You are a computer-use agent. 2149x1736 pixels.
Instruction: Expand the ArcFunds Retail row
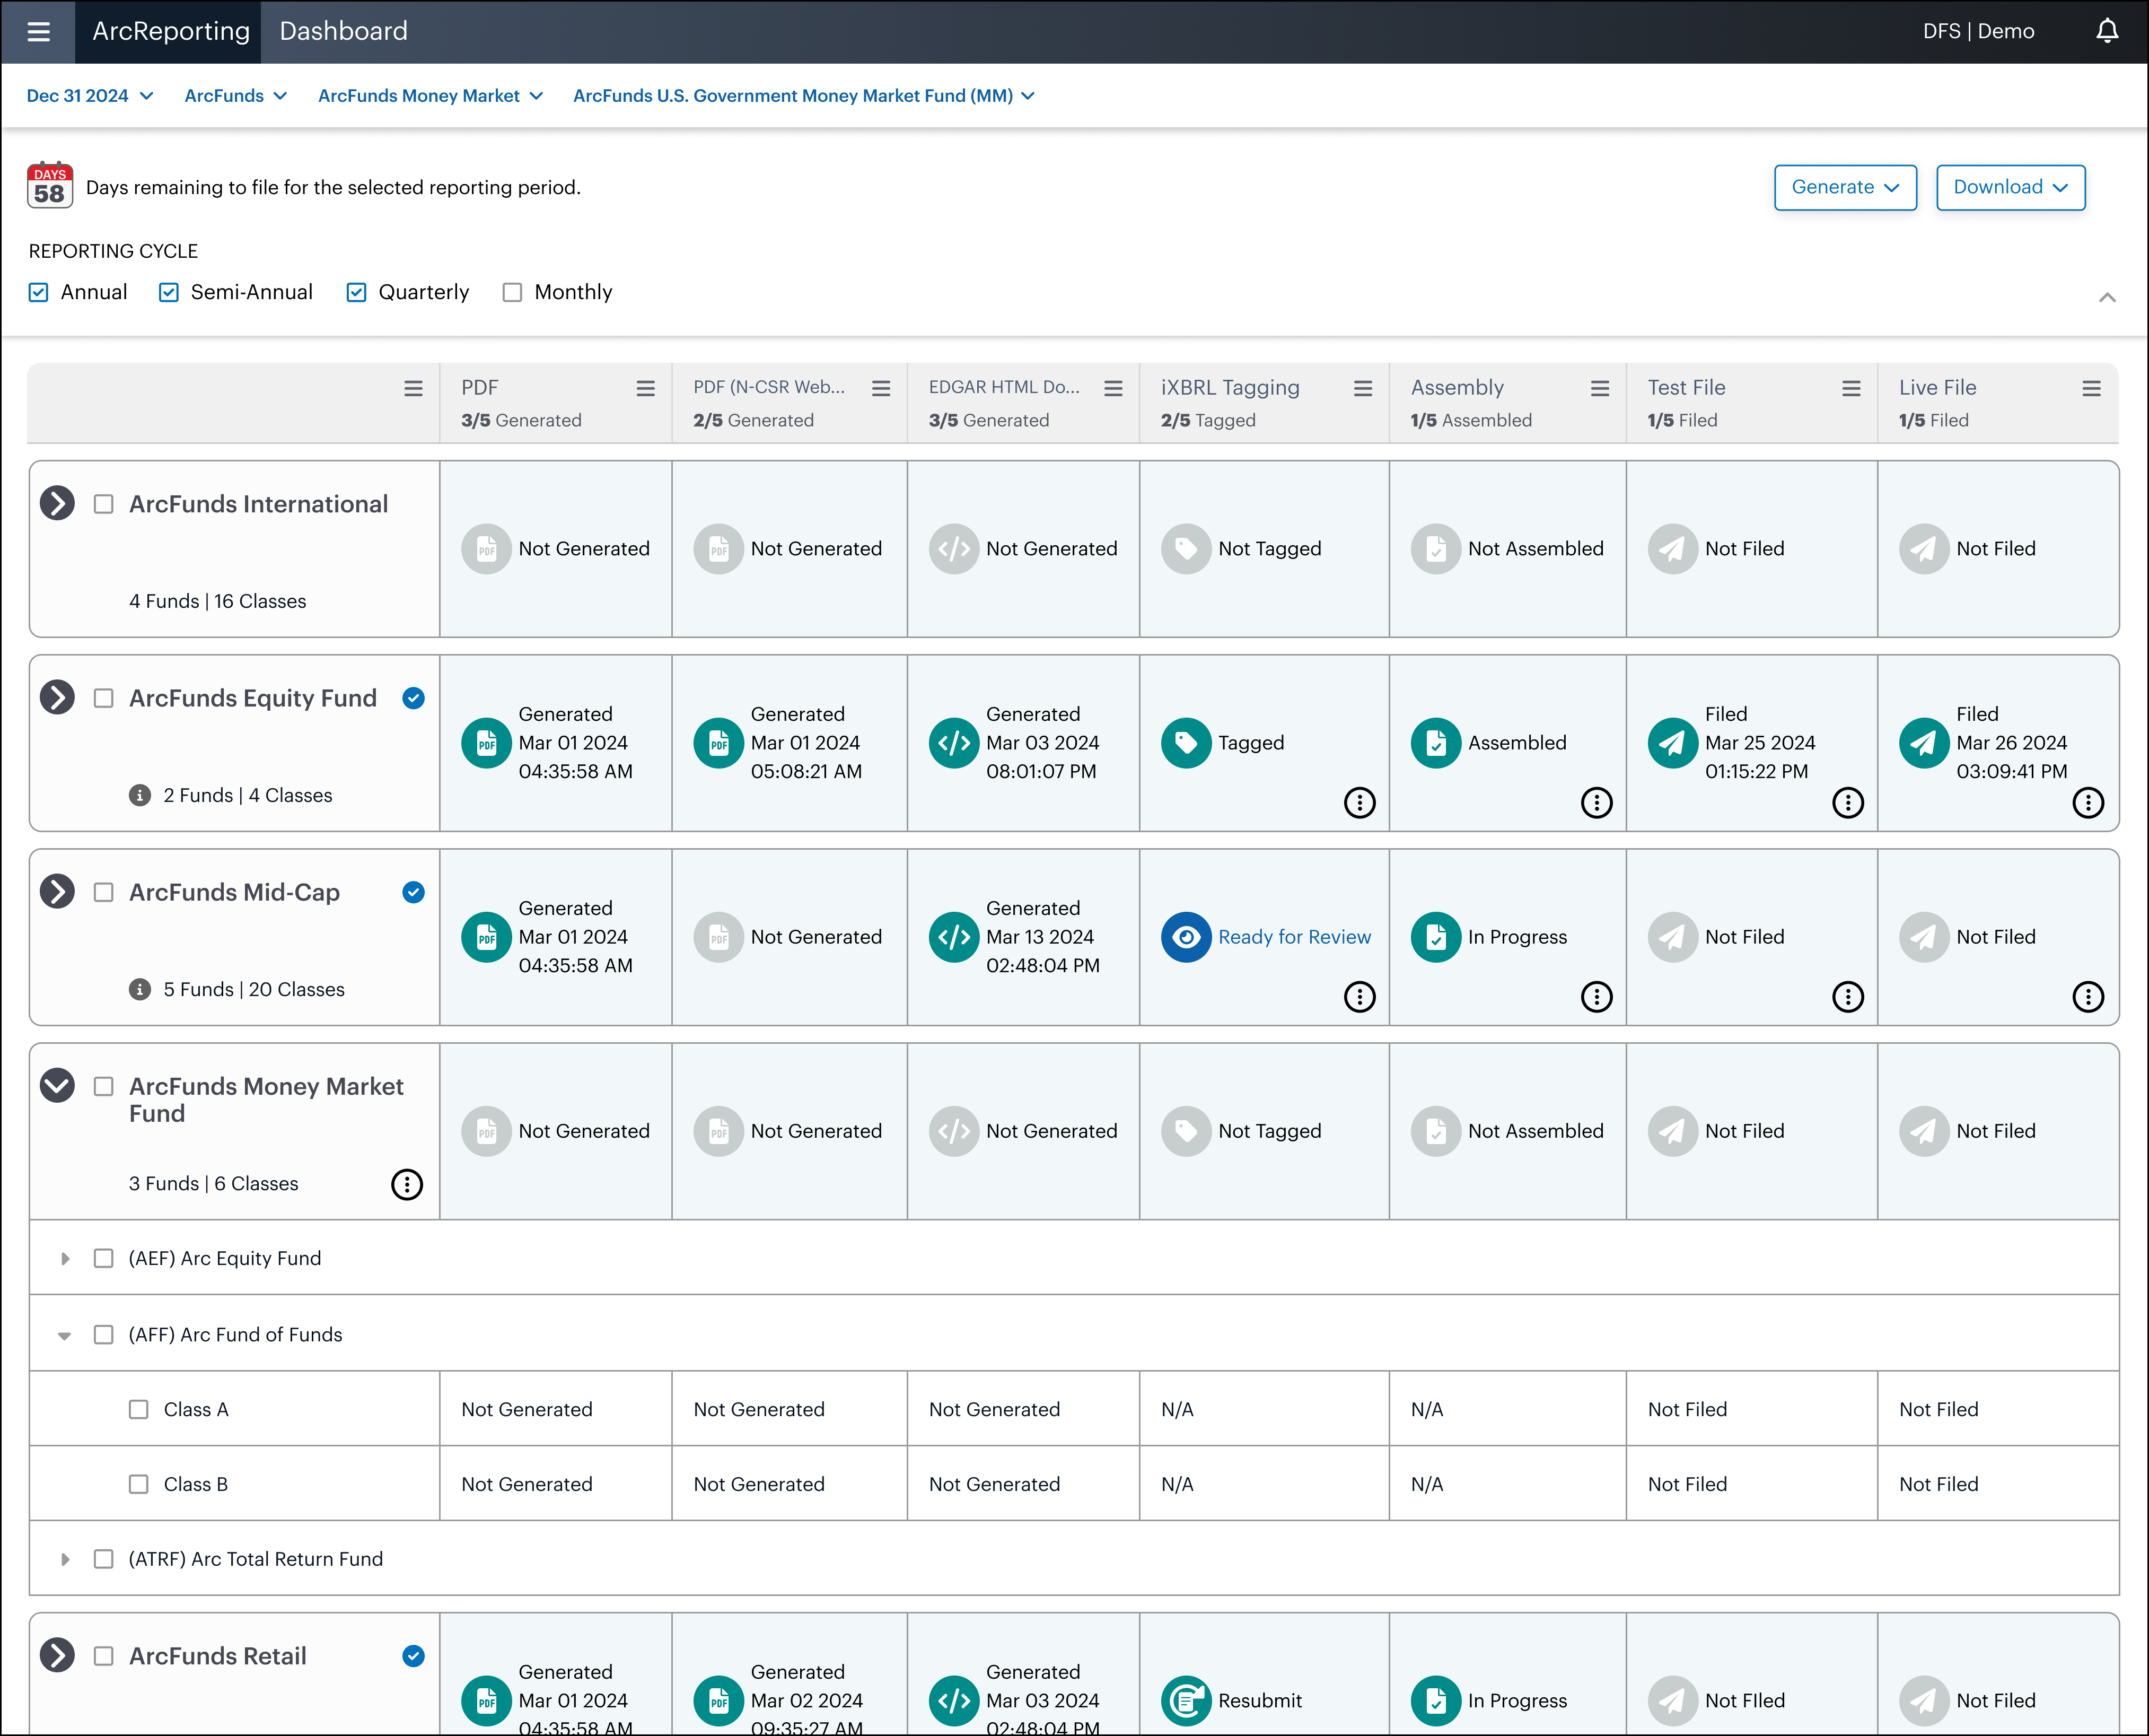pyautogui.click(x=58, y=1656)
